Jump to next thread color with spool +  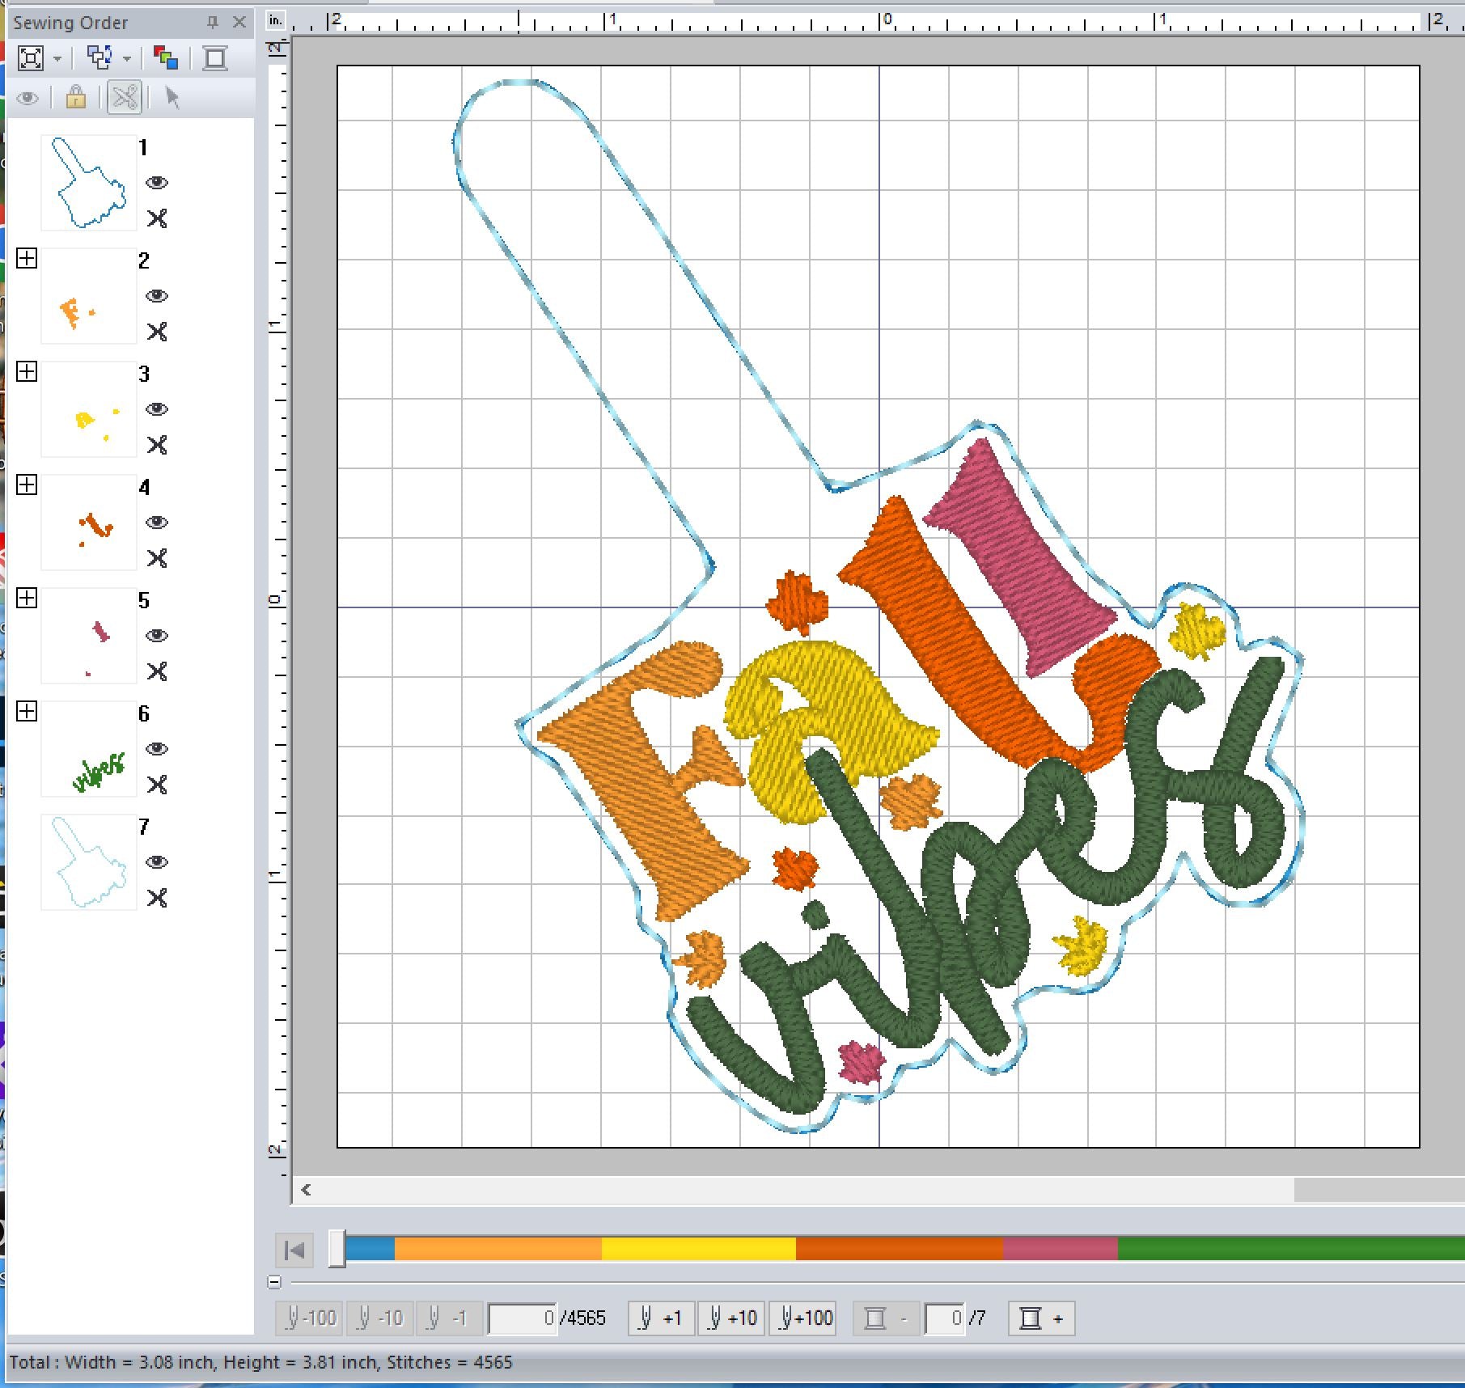pos(1041,1318)
